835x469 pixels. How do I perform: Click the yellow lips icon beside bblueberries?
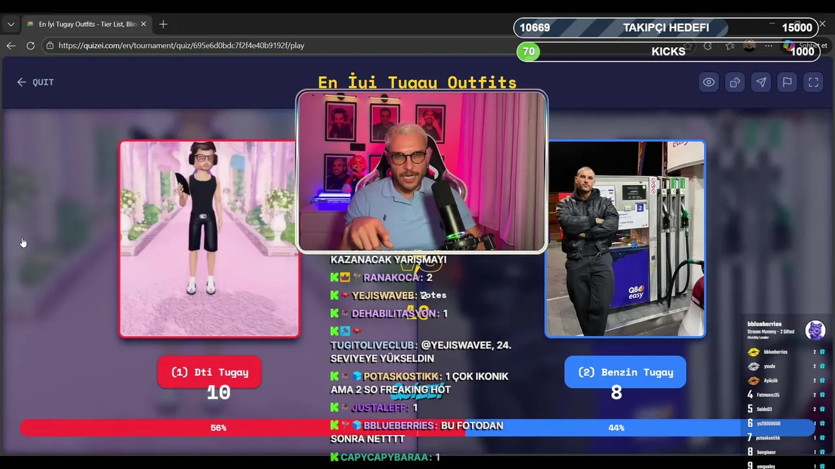(x=753, y=352)
